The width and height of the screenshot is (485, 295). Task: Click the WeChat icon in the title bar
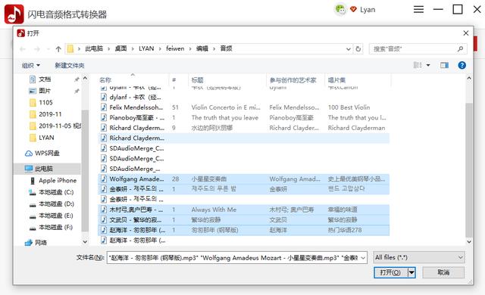pyautogui.click(x=340, y=10)
